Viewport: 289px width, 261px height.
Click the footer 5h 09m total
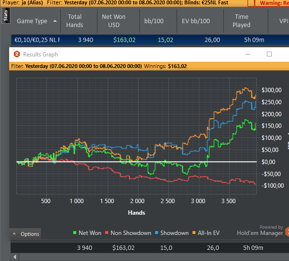point(253,247)
